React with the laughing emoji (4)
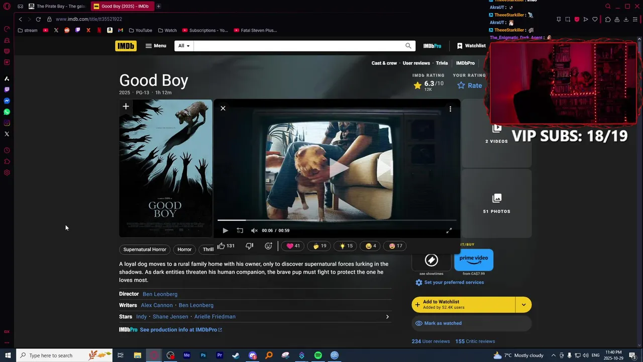The image size is (643, 362). coord(371,246)
